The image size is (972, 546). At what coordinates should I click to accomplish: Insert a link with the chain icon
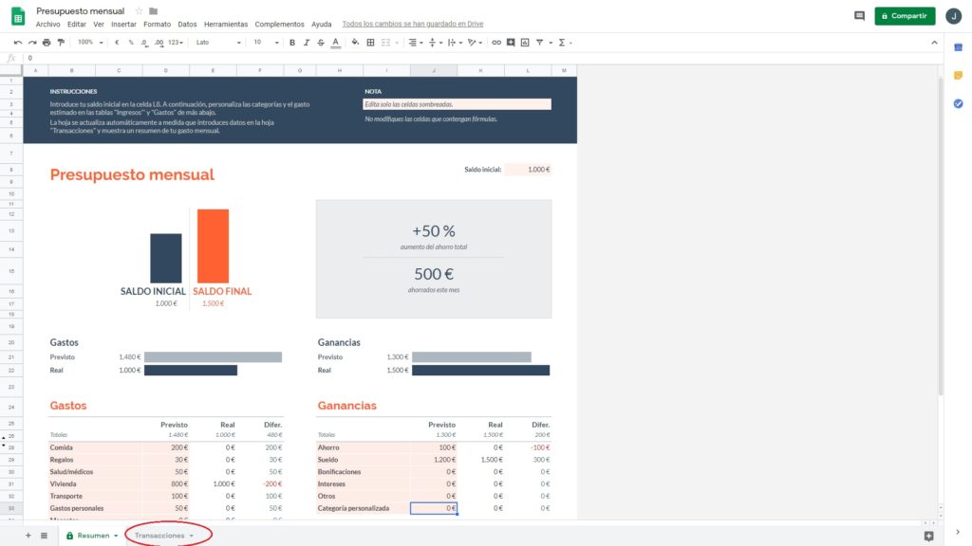[495, 43]
